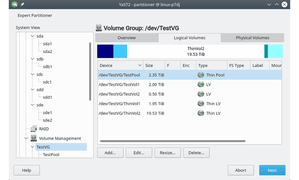Click the Thin Pool icon in TestPool row
Image resolution: width=299 pixels, height=180 pixels.
coord(201,75)
